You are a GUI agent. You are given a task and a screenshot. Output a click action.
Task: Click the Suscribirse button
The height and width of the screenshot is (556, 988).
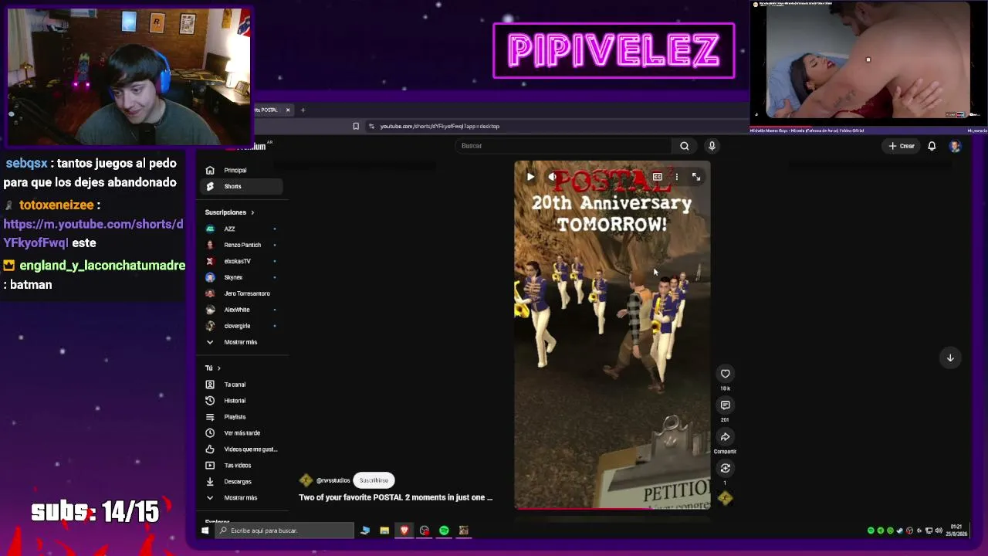coord(374,480)
